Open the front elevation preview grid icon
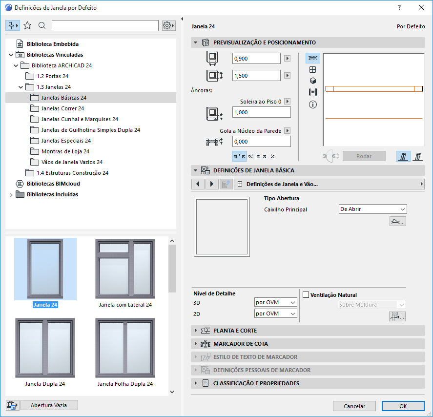The height and width of the screenshot is (417, 433). tap(312, 69)
